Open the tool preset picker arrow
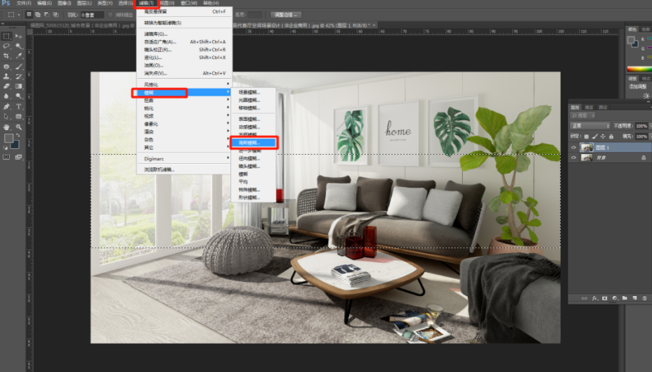 (x=19, y=15)
